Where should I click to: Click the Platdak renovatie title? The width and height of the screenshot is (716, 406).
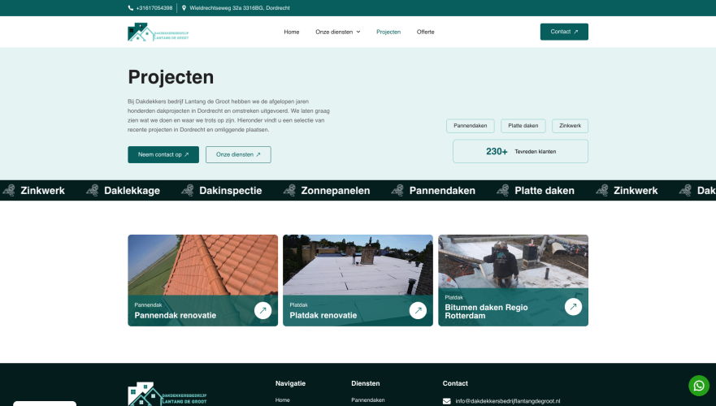(x=323, y=315)
